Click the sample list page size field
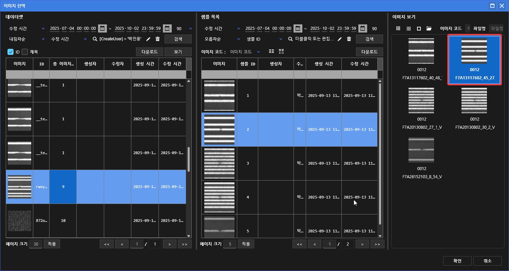The height and width of the screenshot is (271, 509). 230,244
